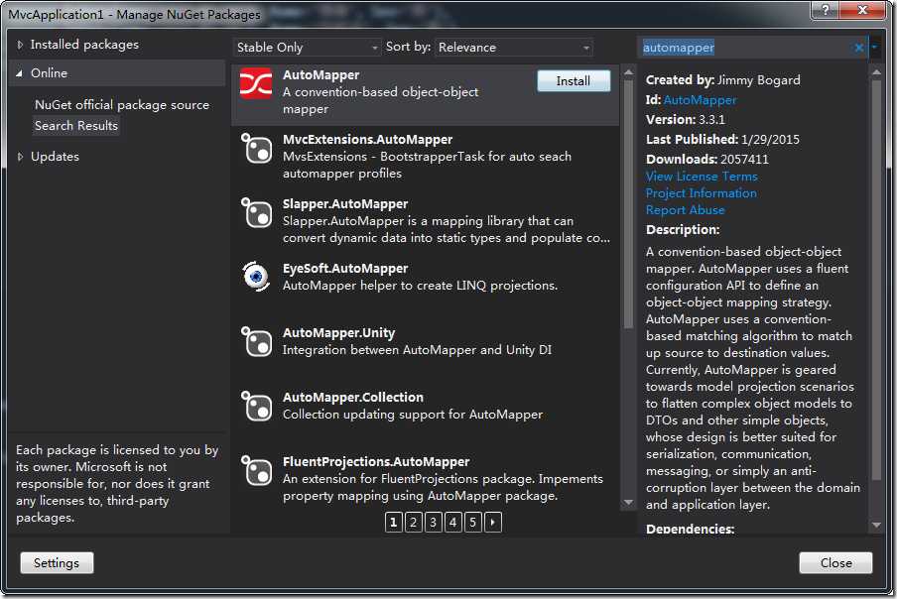Clear the search box with the X icon
The height and width of the screenshot is (599, 897).
click(x=858, y=48)
